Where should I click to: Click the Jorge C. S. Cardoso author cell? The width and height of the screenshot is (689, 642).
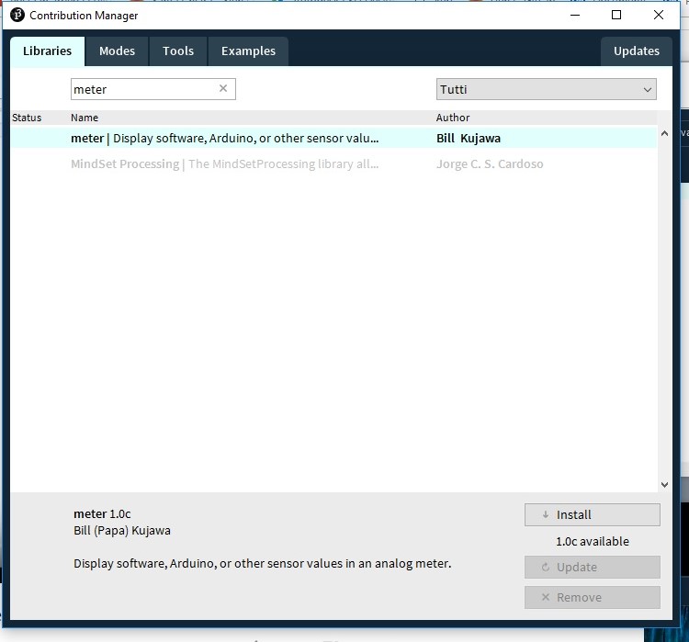(490, 163)
